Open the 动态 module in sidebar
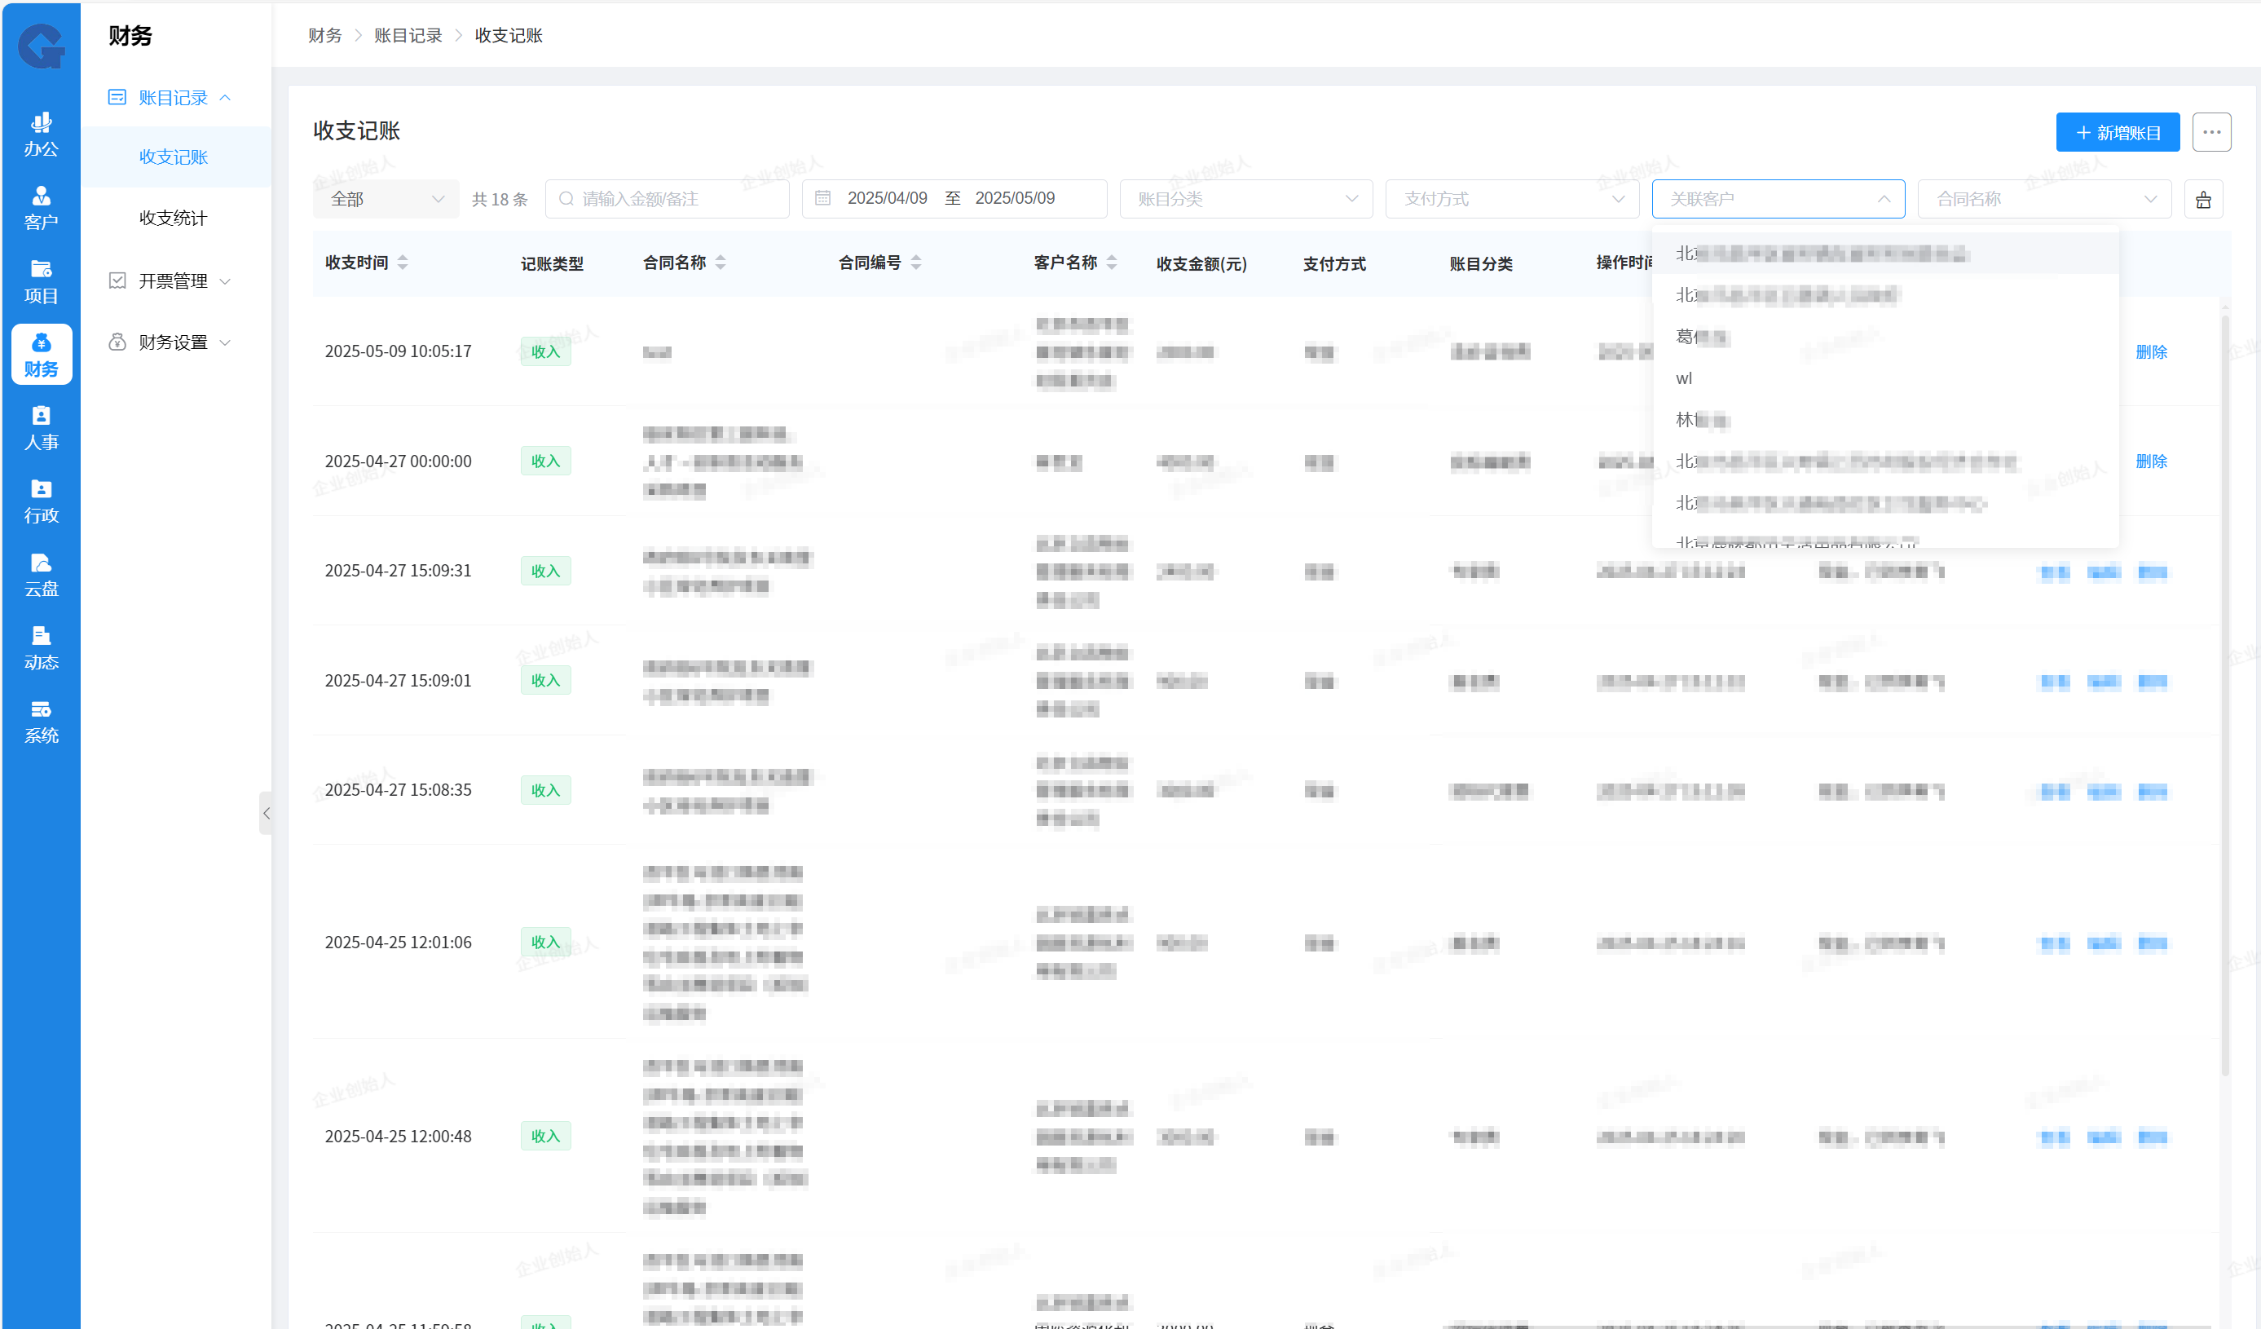Screen dimensions: 2261x1329 pyautogui.click(x=42, y=649)
